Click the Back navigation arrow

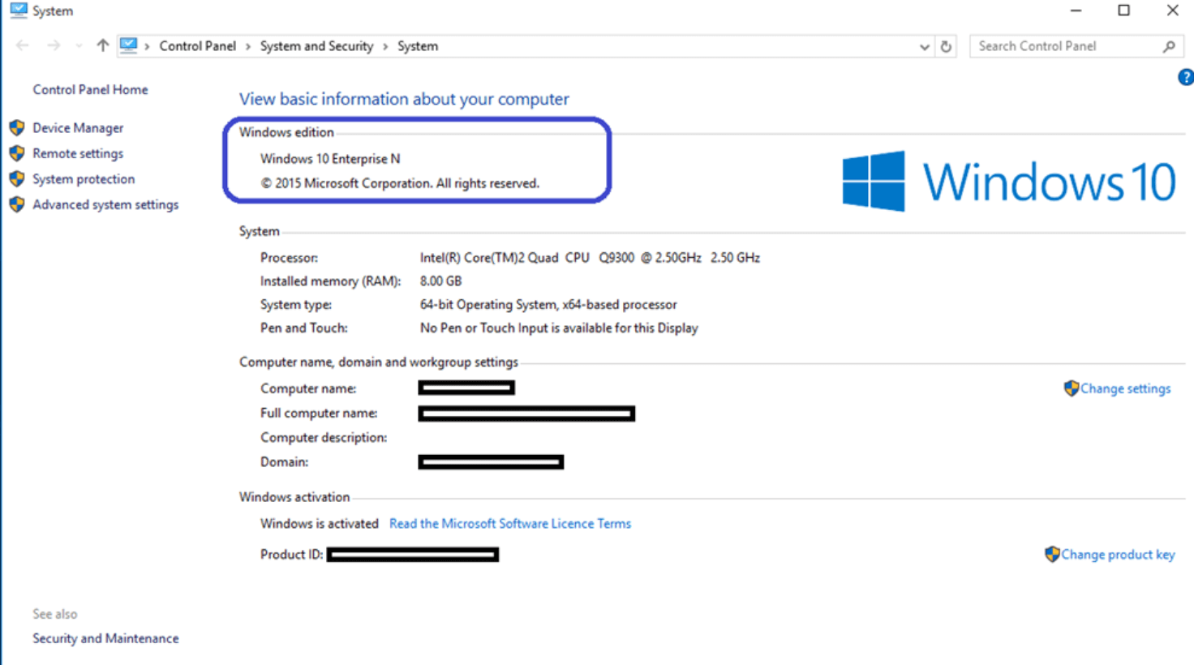tap(23, 46)
